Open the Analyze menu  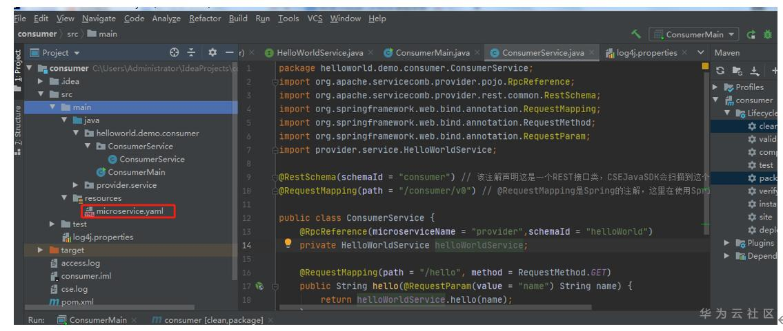pos(166,19)
